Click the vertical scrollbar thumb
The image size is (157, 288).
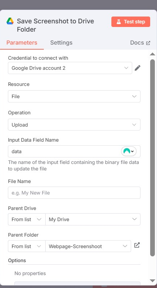[x=153, y=157]
